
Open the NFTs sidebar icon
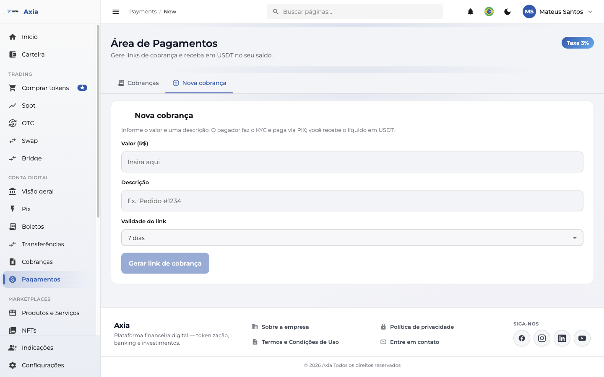(x=13, y=331)
